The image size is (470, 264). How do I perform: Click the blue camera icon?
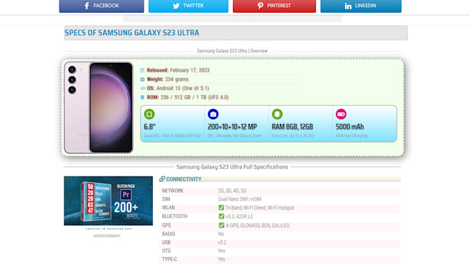pyautogui.click(x=213, y=114)
